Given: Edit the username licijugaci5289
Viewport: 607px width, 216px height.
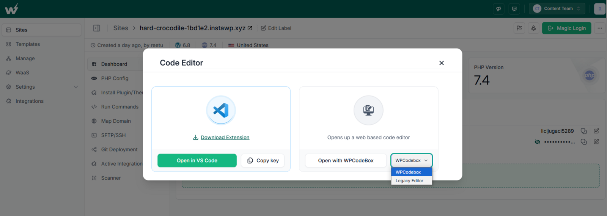Looking at the screenshot, I should tap(596, 131).
